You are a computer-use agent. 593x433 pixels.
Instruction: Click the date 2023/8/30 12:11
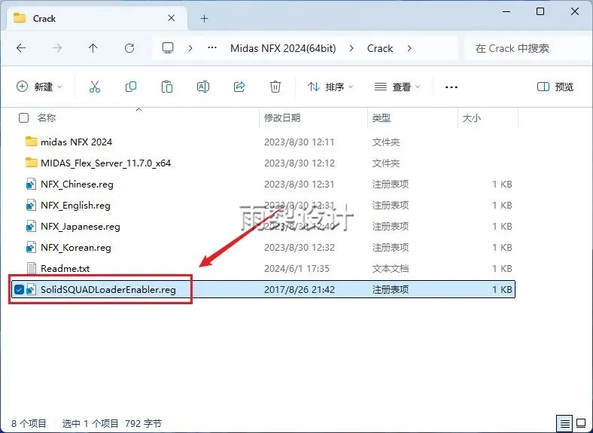point(300,142)
